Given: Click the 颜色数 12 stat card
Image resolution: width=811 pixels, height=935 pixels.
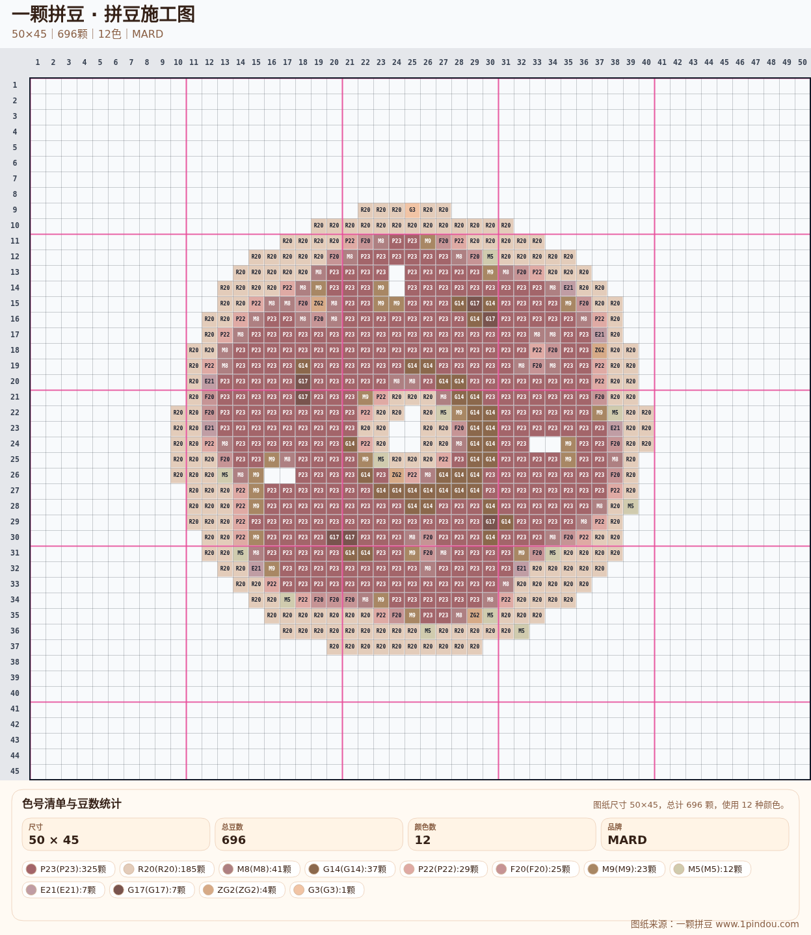Looking at the screenshot, I should (x=501, y=834).
